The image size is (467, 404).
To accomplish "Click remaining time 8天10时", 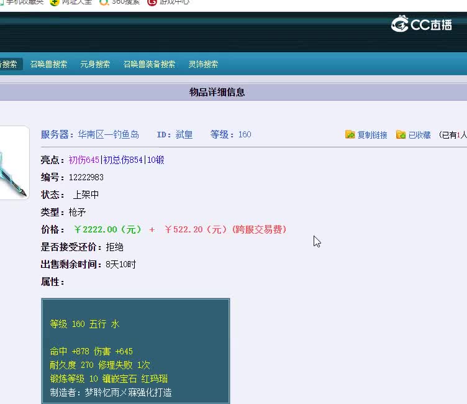I will pos(120,264).
